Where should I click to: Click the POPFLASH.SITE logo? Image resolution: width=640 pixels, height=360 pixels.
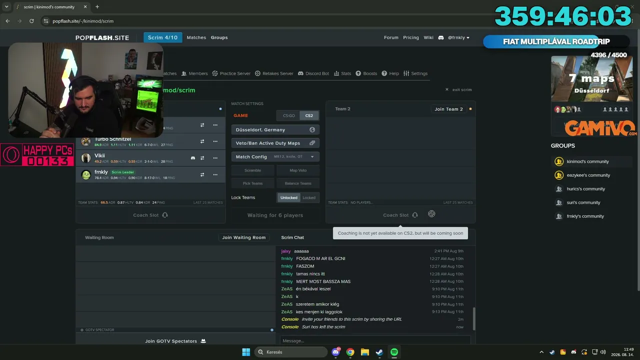(102, 37)
